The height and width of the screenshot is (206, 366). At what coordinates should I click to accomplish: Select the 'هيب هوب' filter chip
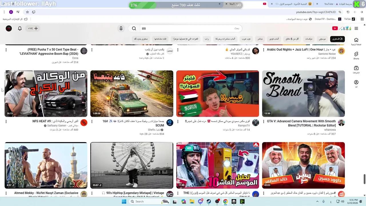click(x=246, y=39)
